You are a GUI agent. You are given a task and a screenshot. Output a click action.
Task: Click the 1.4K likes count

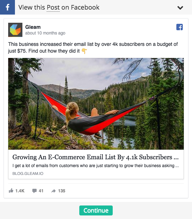20,191
